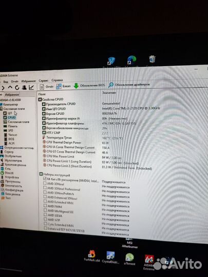The image size is (208, 277).
Task: Click the Поле column header
Action: click(x=42, y=94)
